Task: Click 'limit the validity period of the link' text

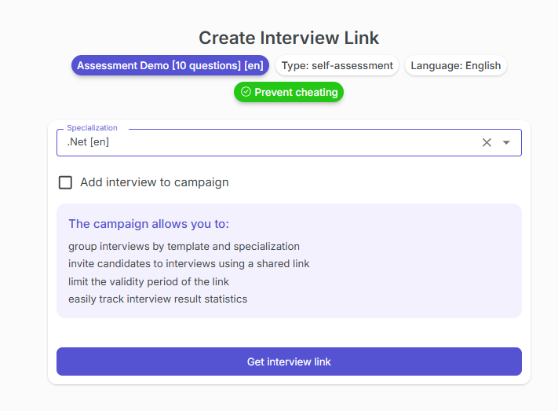Action: pos(148,281)
